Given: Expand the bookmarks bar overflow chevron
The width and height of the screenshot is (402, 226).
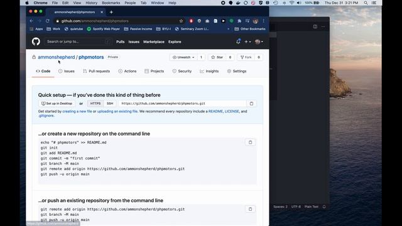Looking at the screenshot, I should click(x=228, y=29).
